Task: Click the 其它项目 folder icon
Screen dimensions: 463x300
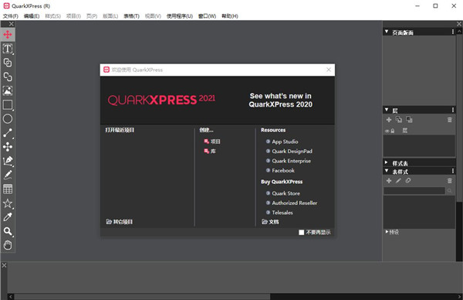Action: (109, 222)
